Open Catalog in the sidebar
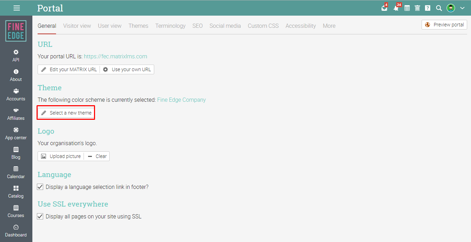Viewport: 471px width, 242px height. point(16,192)
